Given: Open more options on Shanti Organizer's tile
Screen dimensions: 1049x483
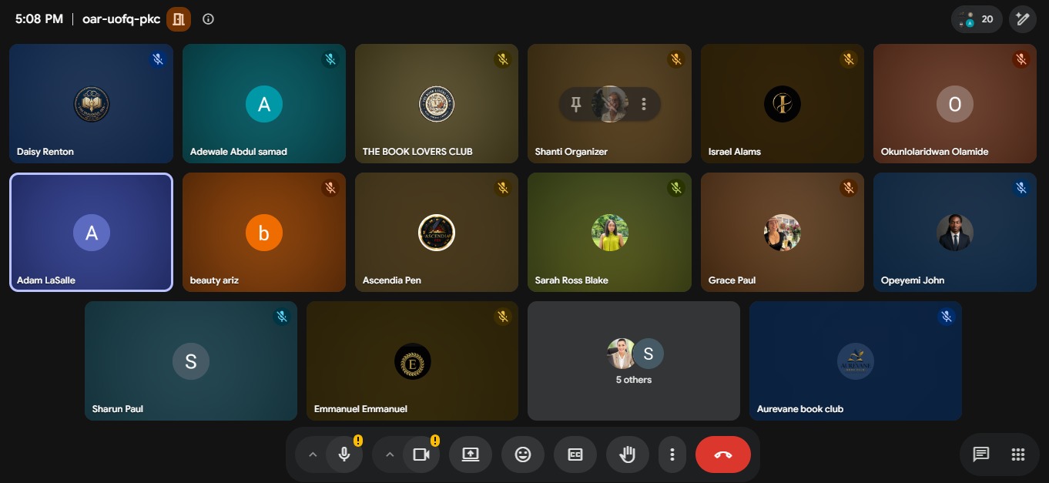Looking at the screenshot, I should 644,104.
